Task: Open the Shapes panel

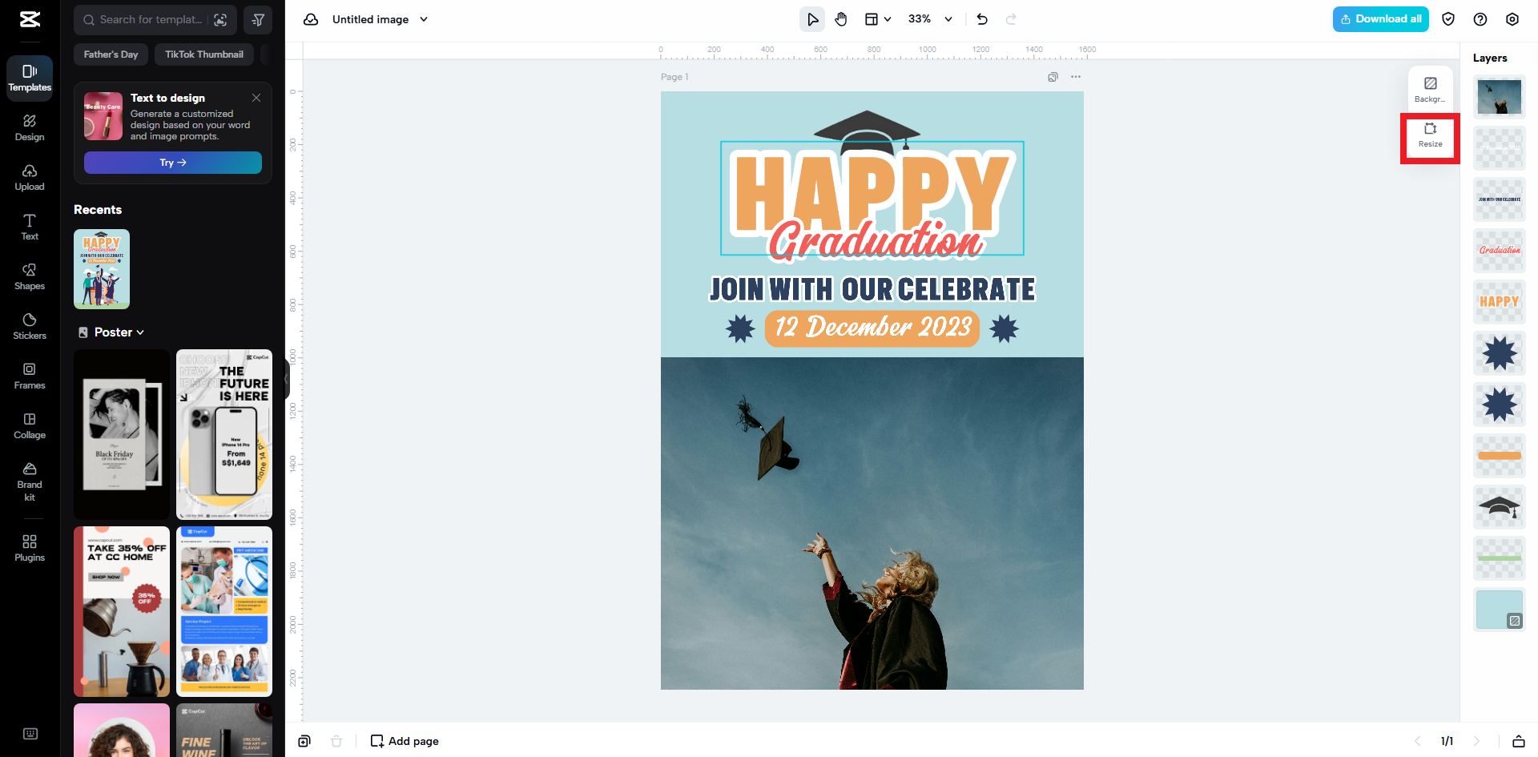Action: 29,277
